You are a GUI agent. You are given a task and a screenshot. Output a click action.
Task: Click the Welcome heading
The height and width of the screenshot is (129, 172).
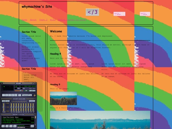[x=56, y=31]
